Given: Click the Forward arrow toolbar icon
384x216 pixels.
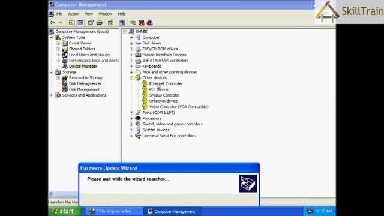Looking at the screenshot, I should [60, 23].
